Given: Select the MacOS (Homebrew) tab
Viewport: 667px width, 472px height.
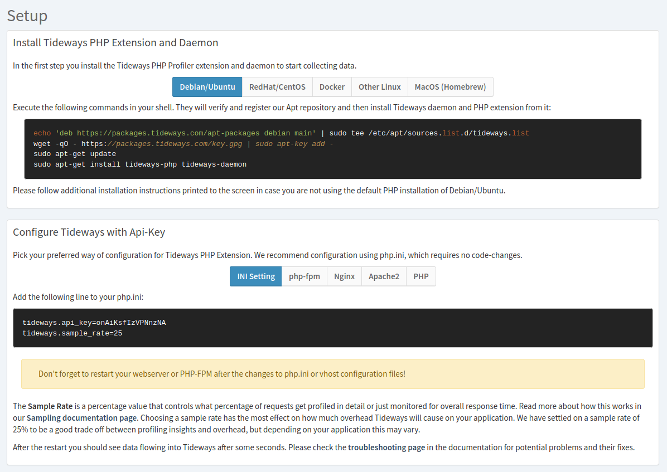Looking at the screenshot, I should [450, 87].
